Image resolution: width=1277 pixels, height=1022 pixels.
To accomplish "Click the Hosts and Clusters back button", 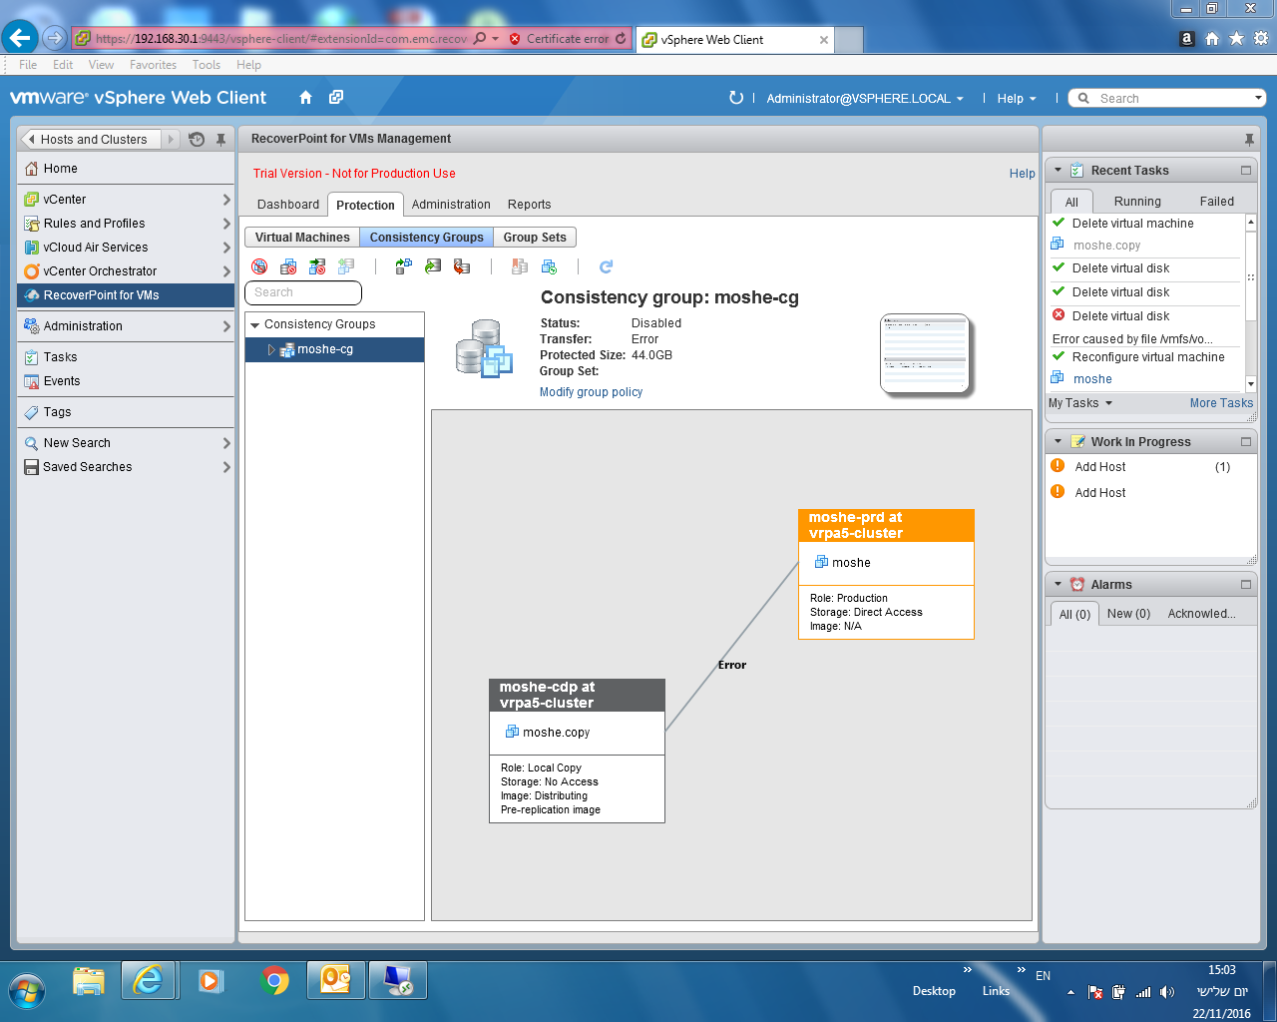I will click(92, 140).
